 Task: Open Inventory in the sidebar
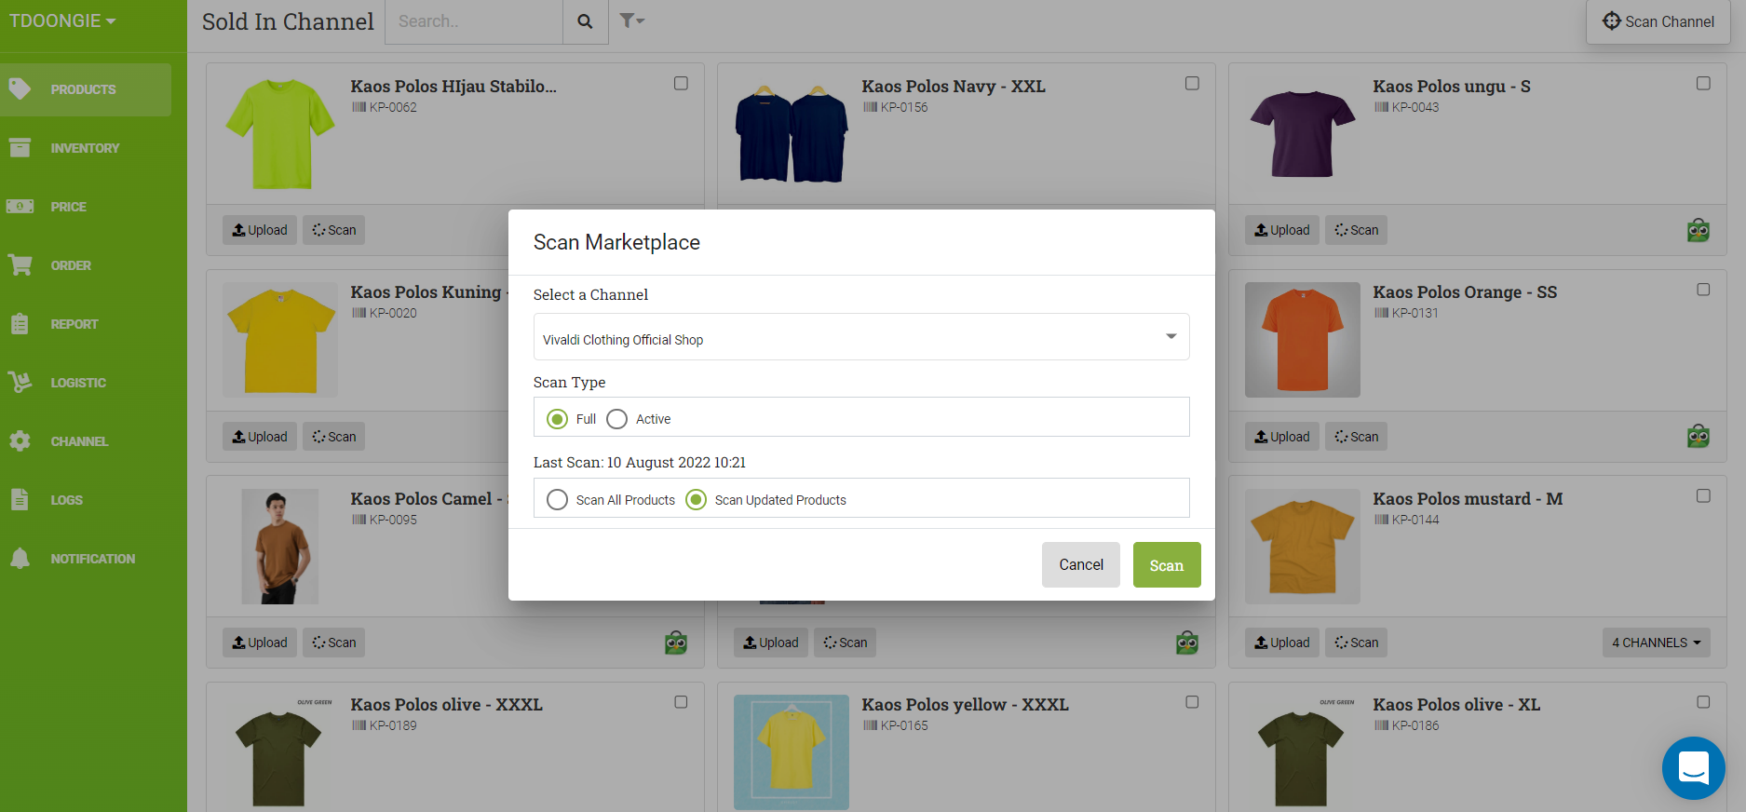coord(86,148)
